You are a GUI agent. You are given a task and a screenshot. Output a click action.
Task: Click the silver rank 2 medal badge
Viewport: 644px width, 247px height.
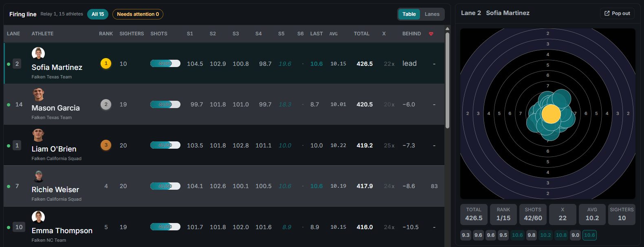point(106,104)
